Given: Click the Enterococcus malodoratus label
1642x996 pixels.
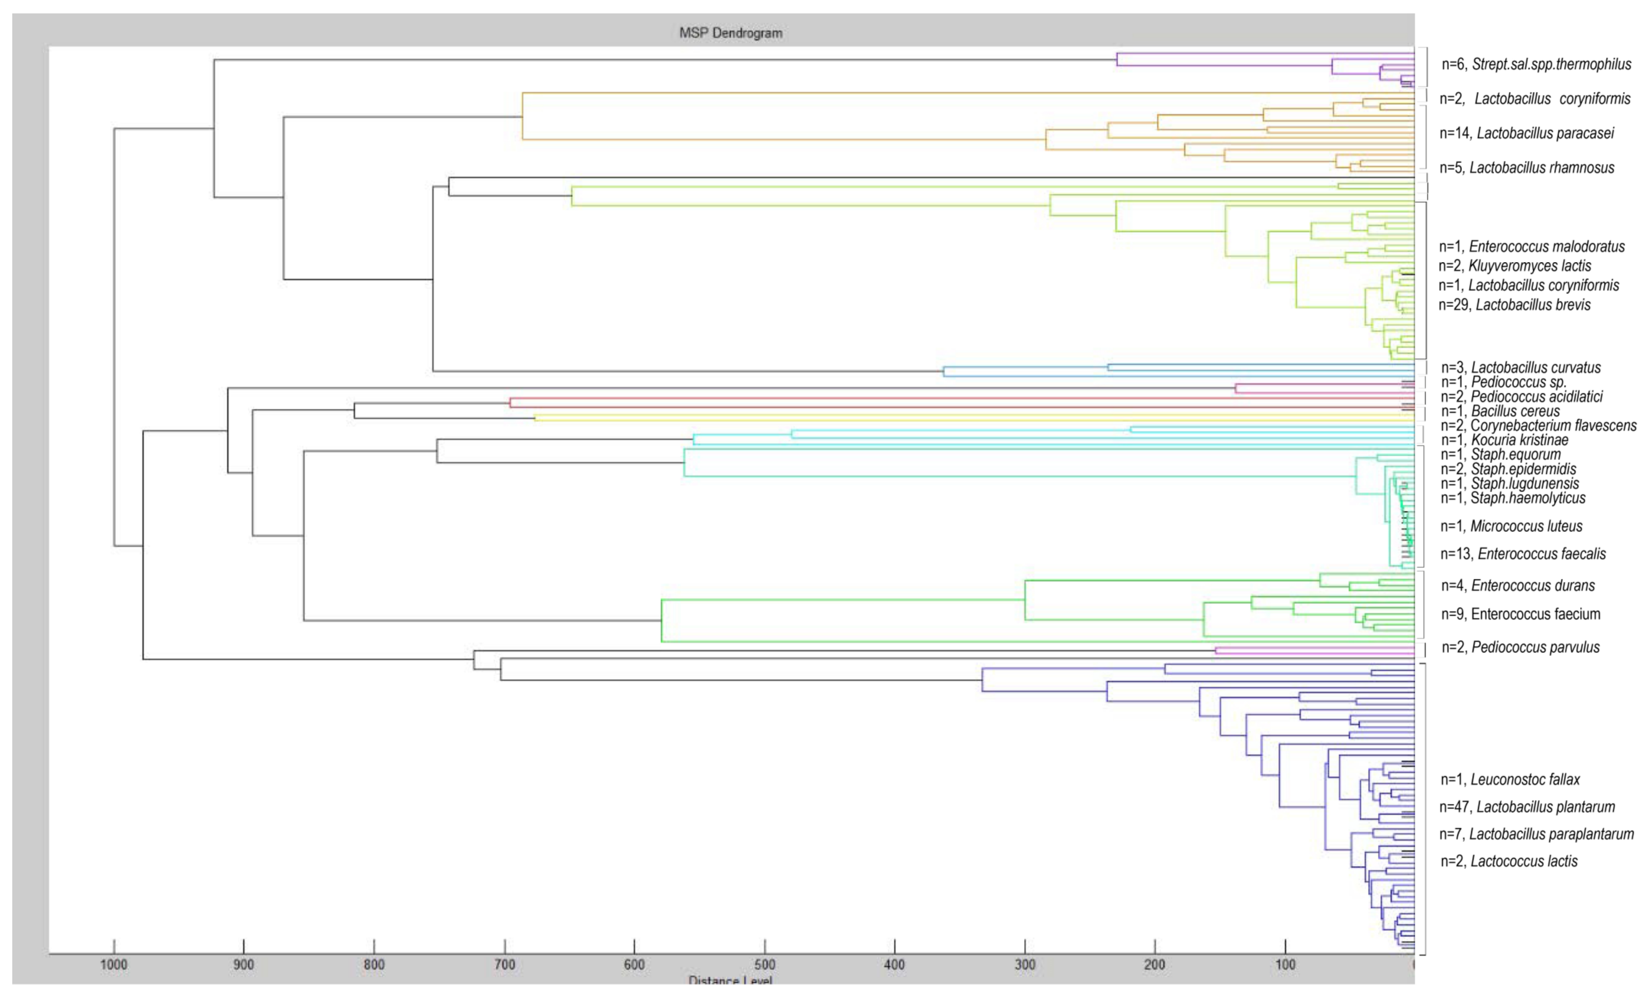Looking at the screenshot, I should (1531, 247).
